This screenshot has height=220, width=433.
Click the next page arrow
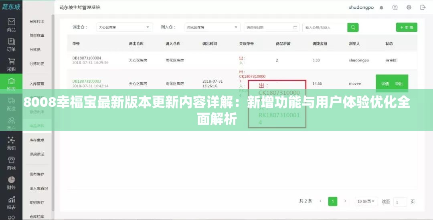coord(345,201)
